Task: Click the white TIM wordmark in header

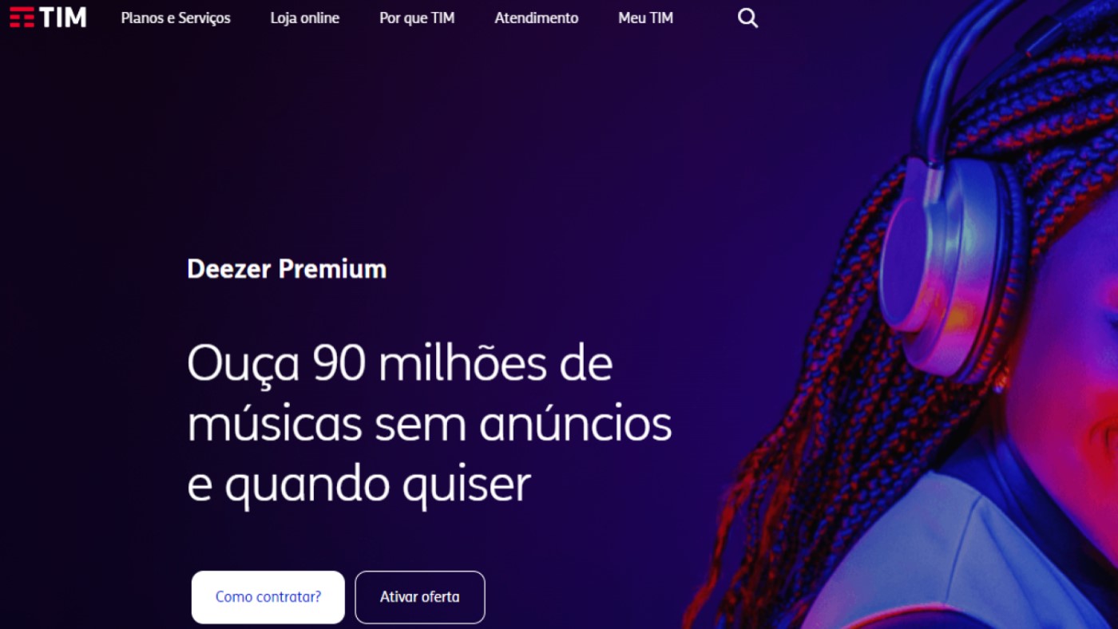Action: coord(63,17)
